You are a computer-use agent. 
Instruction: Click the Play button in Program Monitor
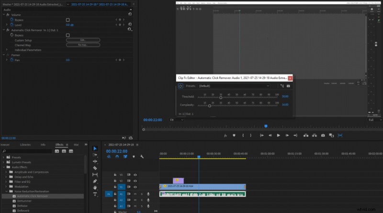click(x=279, y=135)
